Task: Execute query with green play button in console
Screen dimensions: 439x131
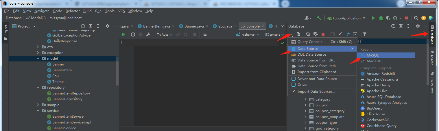Action: click(124, 34)
